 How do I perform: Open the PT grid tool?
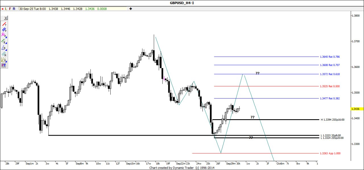4,65
